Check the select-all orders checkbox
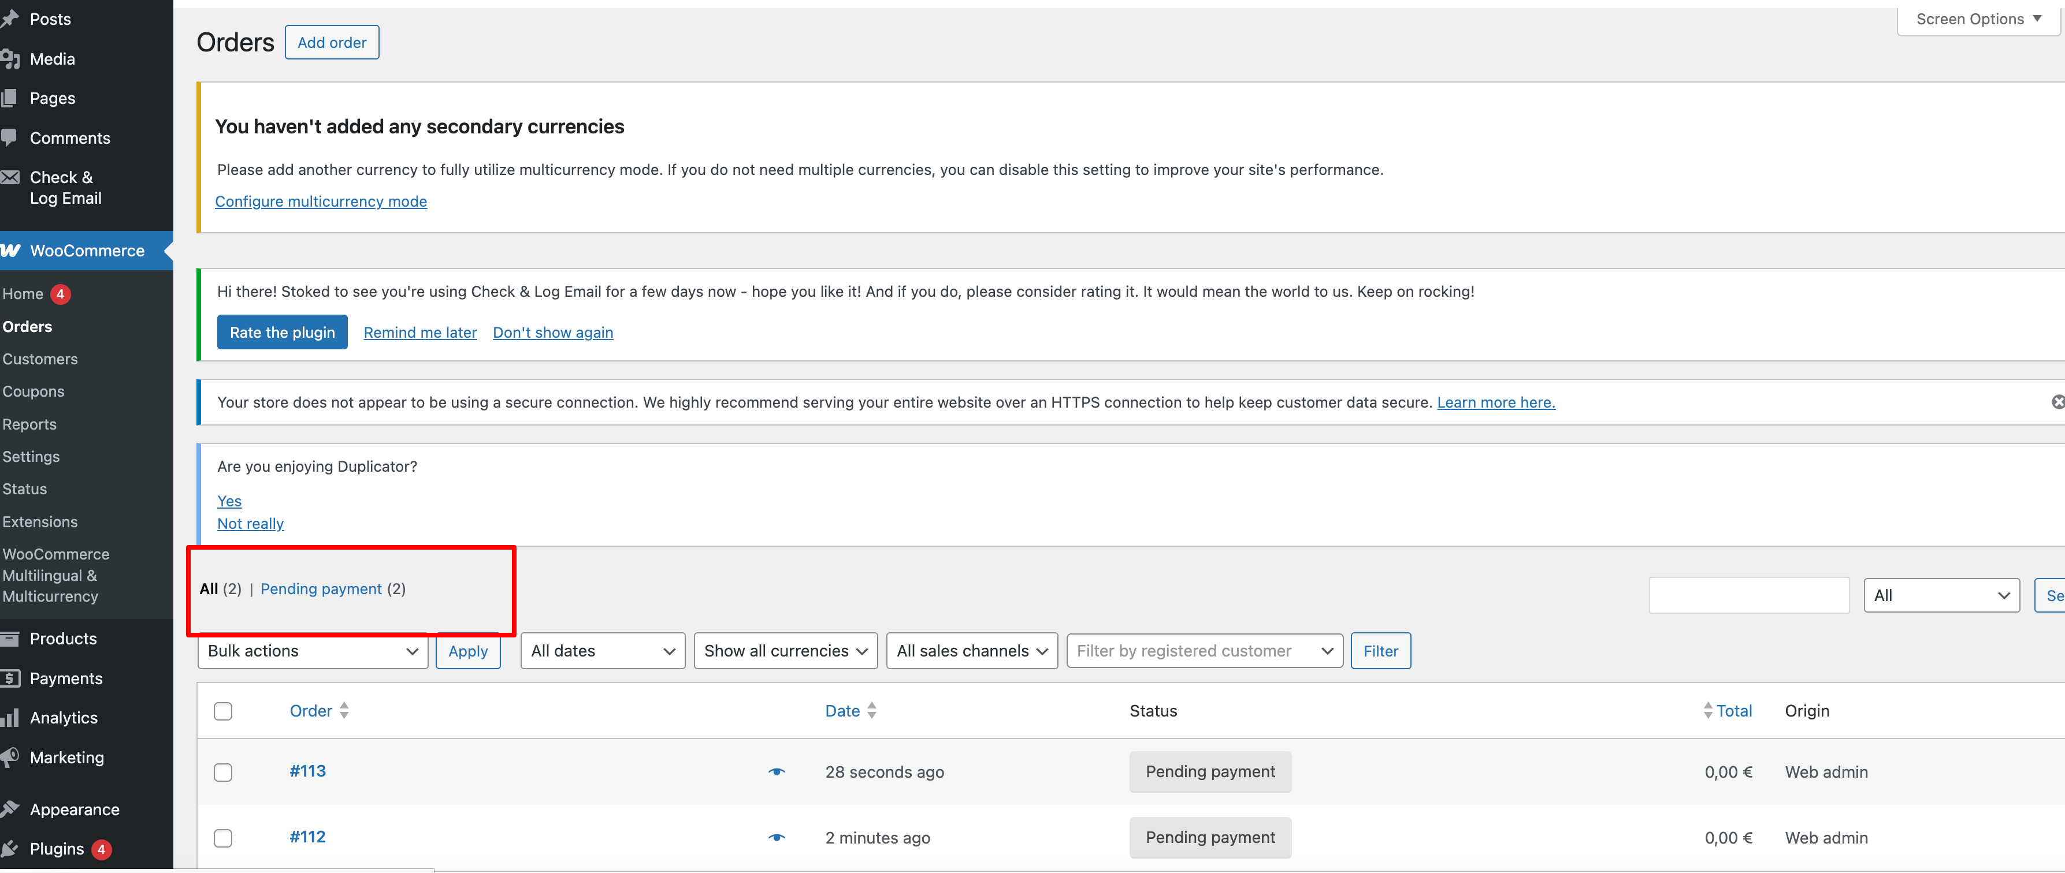 pyautogui.click(x=223, y=711)
